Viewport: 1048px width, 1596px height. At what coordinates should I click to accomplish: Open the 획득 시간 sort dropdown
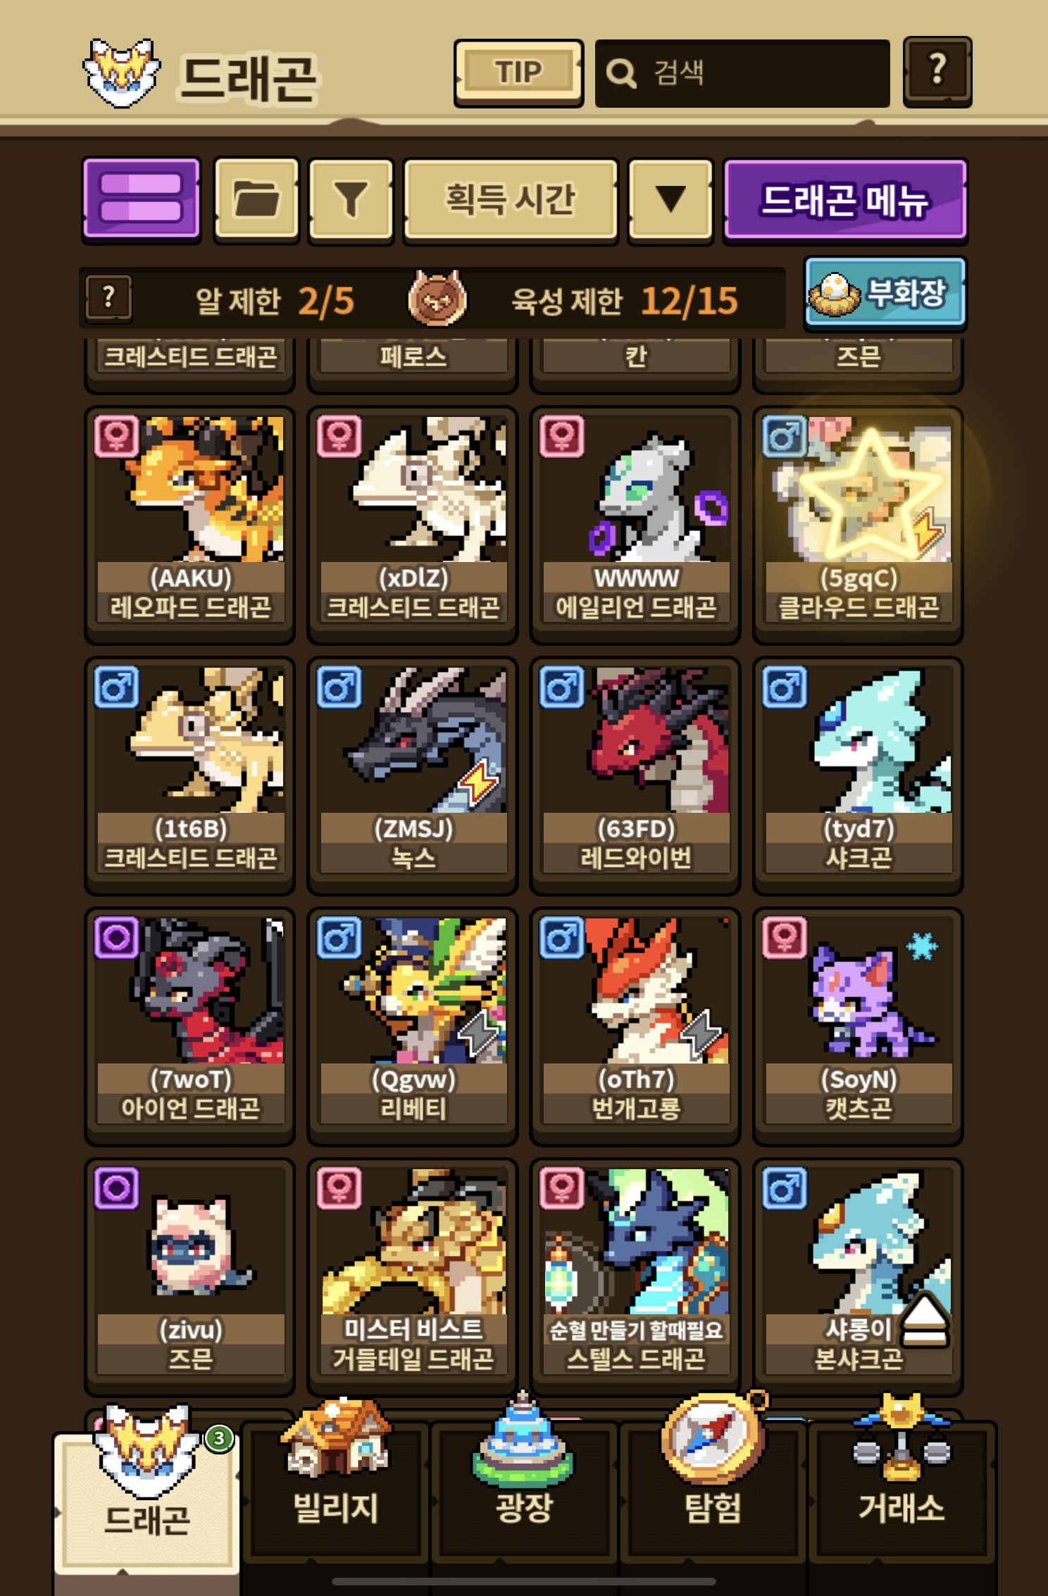511,200
